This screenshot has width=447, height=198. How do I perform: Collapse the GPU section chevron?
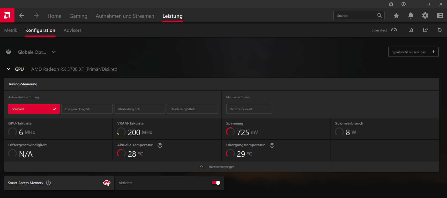point(9,69)
